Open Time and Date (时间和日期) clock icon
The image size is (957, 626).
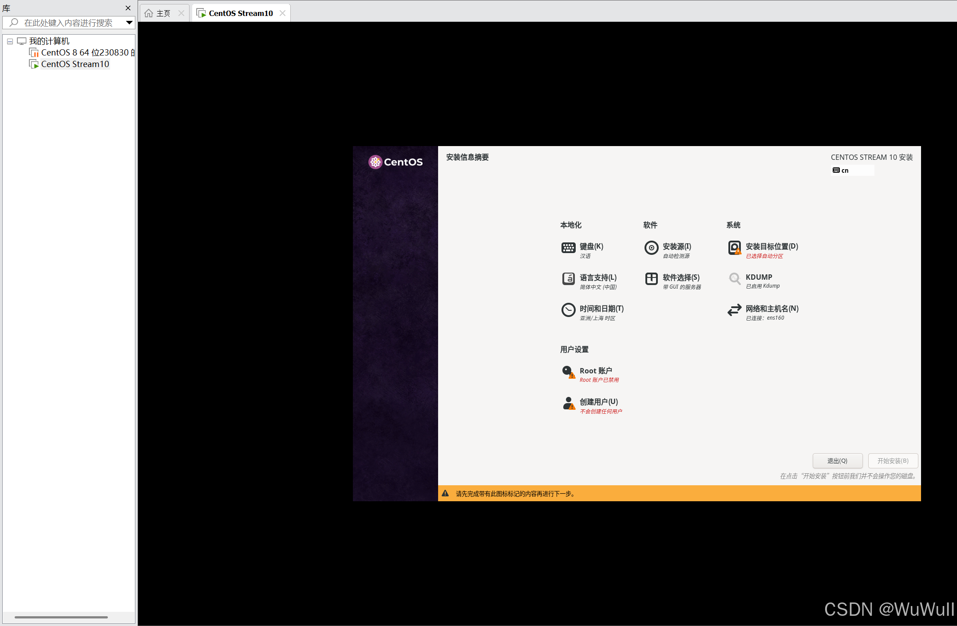(568, 310)
